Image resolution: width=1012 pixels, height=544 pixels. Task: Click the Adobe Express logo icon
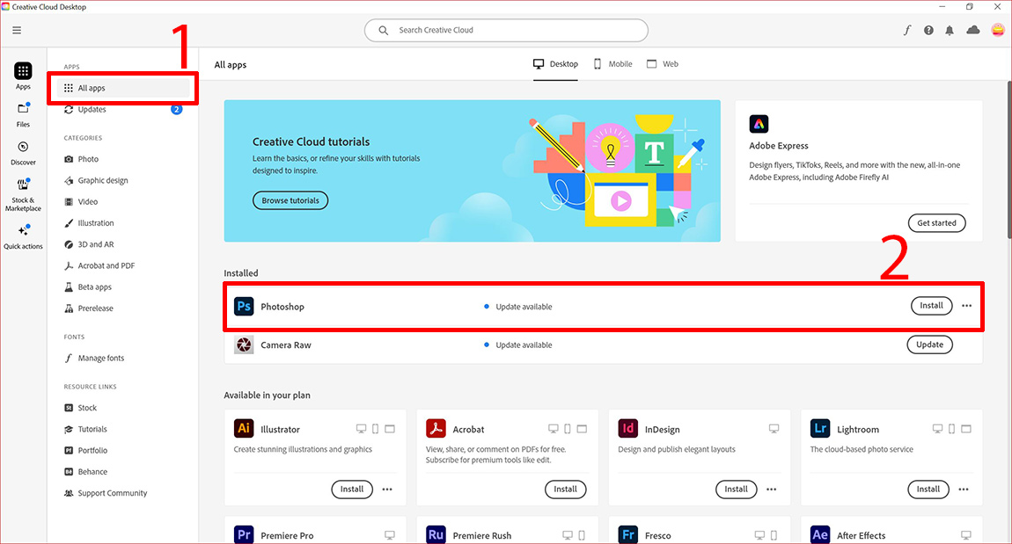click(x=759, y=124)
